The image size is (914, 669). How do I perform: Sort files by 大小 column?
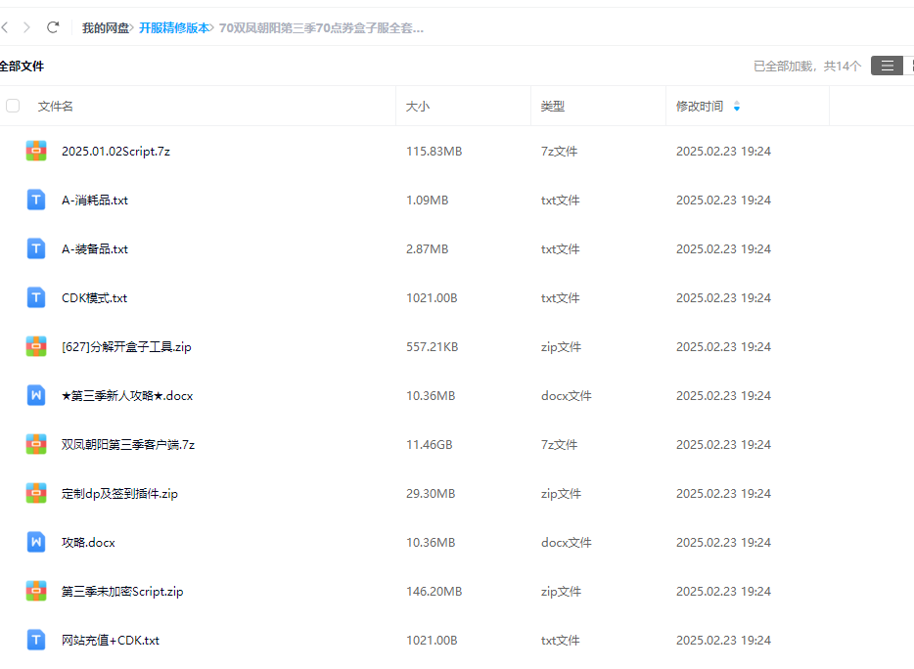[418, 107]
